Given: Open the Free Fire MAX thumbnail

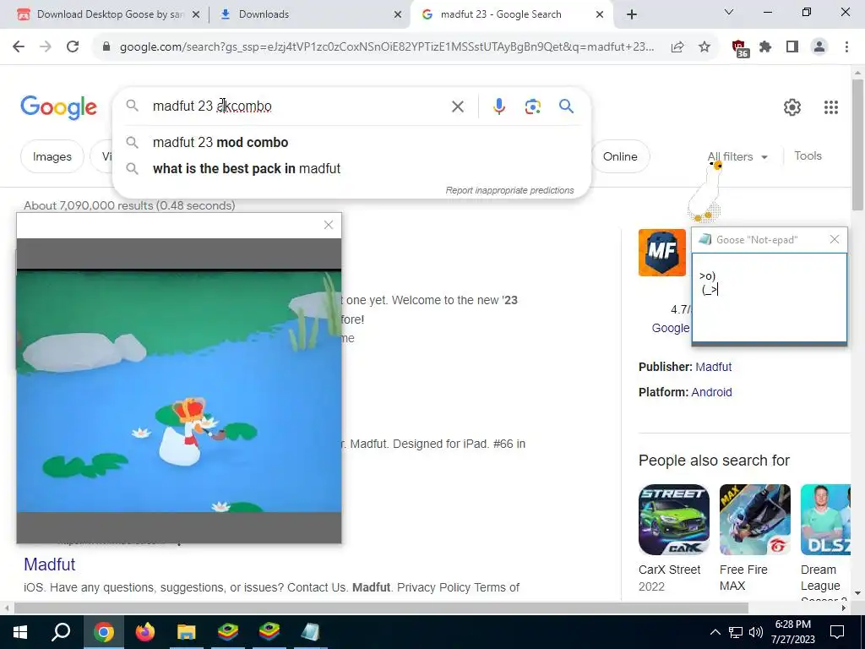Looking at the screenshot, I should 754,520.
